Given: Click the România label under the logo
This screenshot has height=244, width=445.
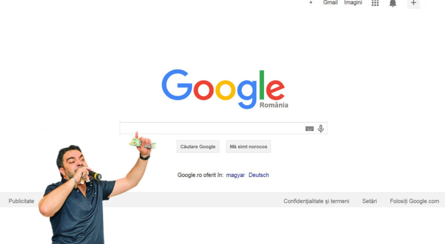Looking at the screenshot, I should [274, 105].
